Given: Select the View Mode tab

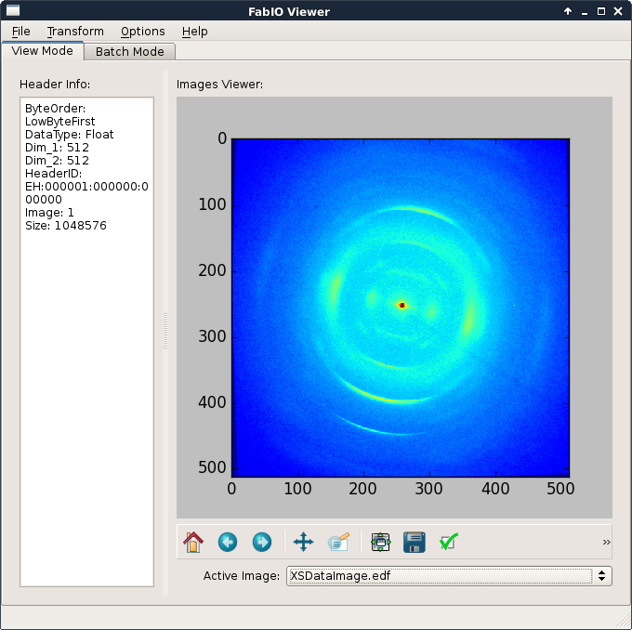Looking at the screenshot, I should pyautogui.click(x=43, y=51).
